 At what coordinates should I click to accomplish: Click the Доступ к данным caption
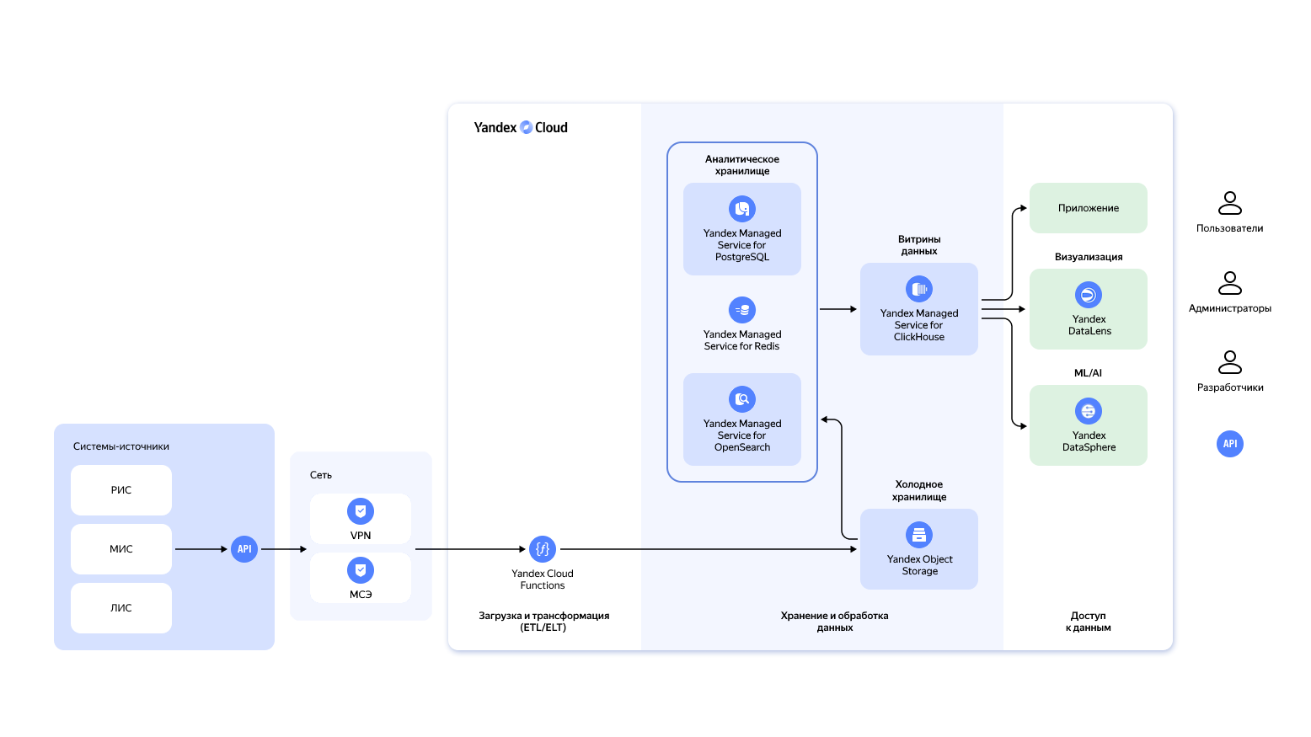[1089, 622]
